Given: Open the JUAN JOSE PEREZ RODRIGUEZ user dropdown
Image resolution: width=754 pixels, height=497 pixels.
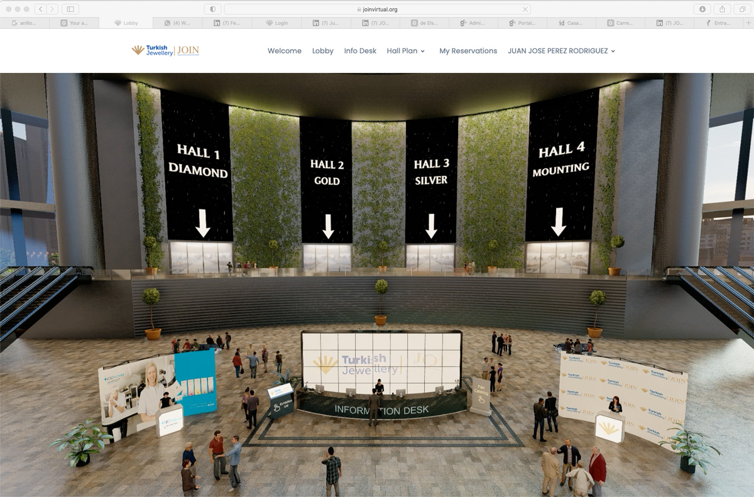Looking at the screenshot, I should click(561, 51).
